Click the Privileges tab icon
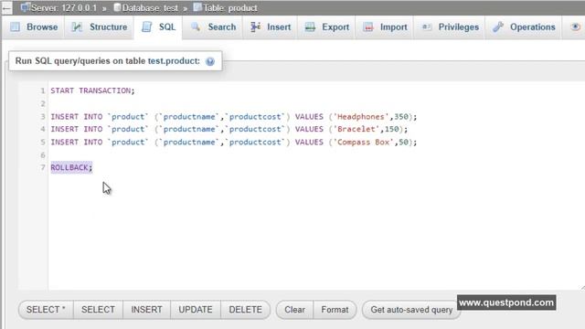 coord(427,27)
